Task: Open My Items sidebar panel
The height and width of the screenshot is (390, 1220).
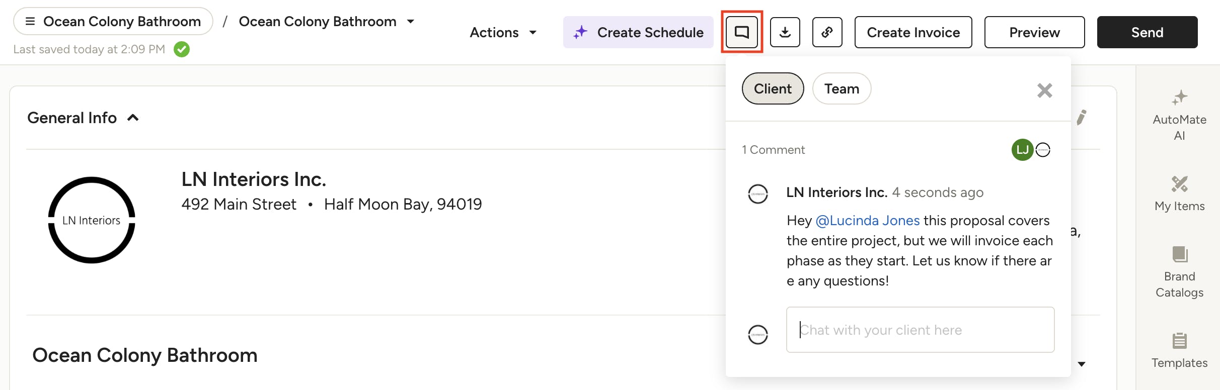Action: pos(1179,193)
